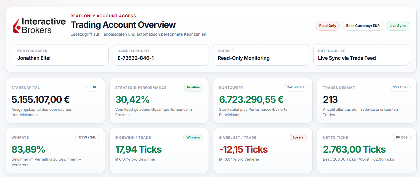Click the Read-Only Monitoring value
The height and width of the screenshot is (177, 420).
(244, 58)
